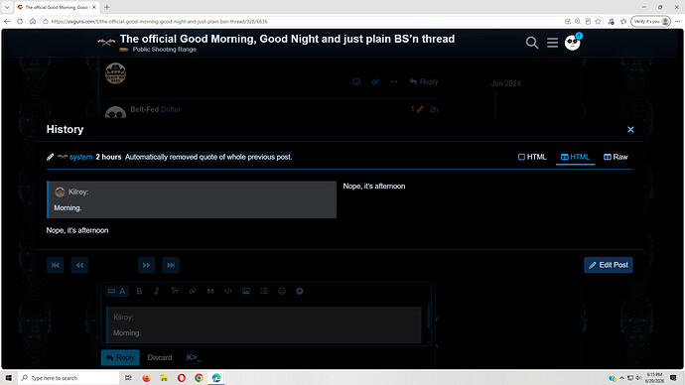The width and height of the screenshot is (685, 385).
Task: Close the History dialog
Action: pos(630,130)
